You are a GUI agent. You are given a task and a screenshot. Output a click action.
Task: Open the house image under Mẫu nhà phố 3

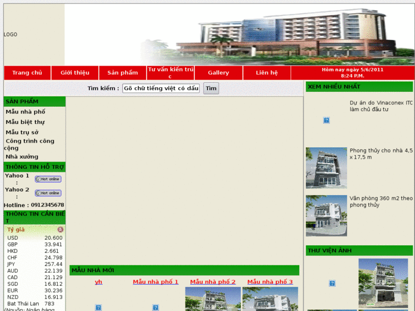(270, 299)
